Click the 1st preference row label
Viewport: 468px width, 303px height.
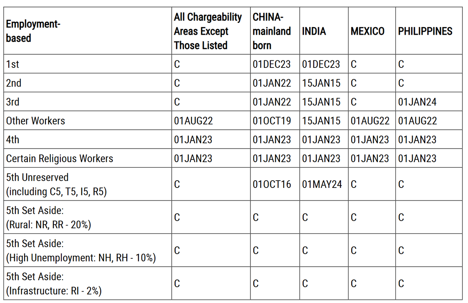click(12, 64)
